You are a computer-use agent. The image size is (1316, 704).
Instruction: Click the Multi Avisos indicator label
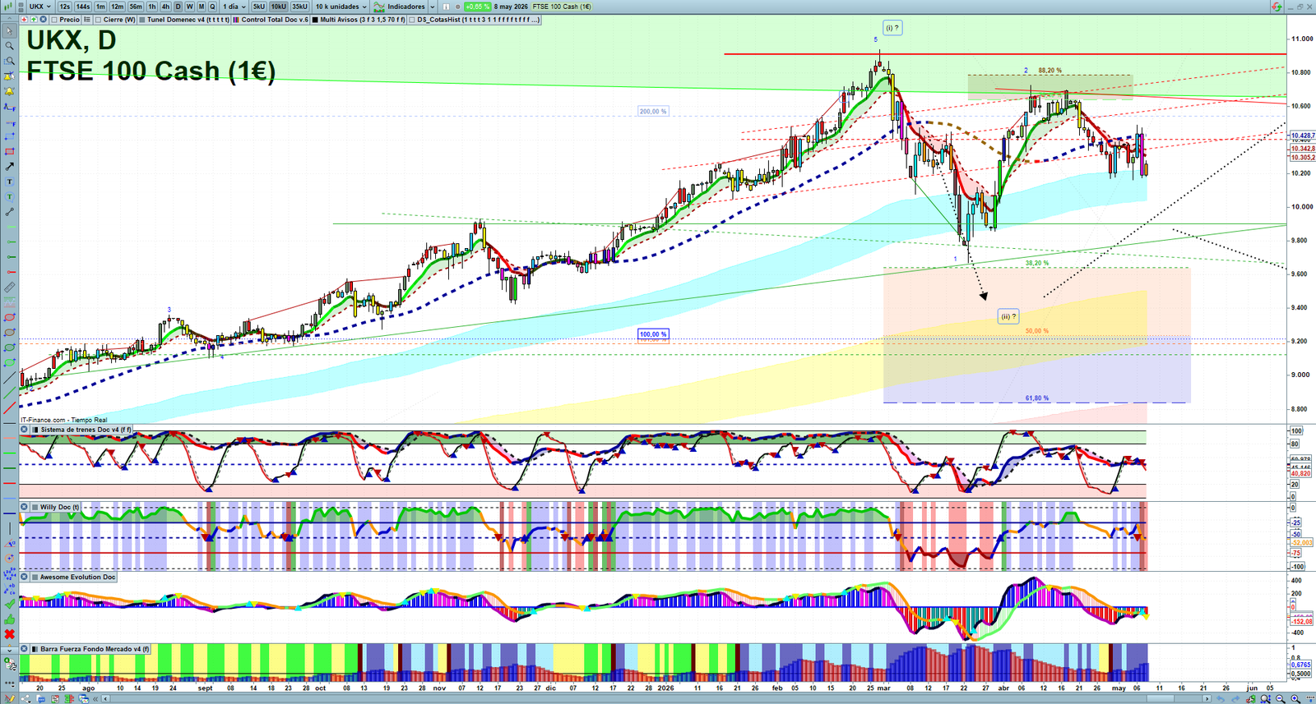[363, 20]
